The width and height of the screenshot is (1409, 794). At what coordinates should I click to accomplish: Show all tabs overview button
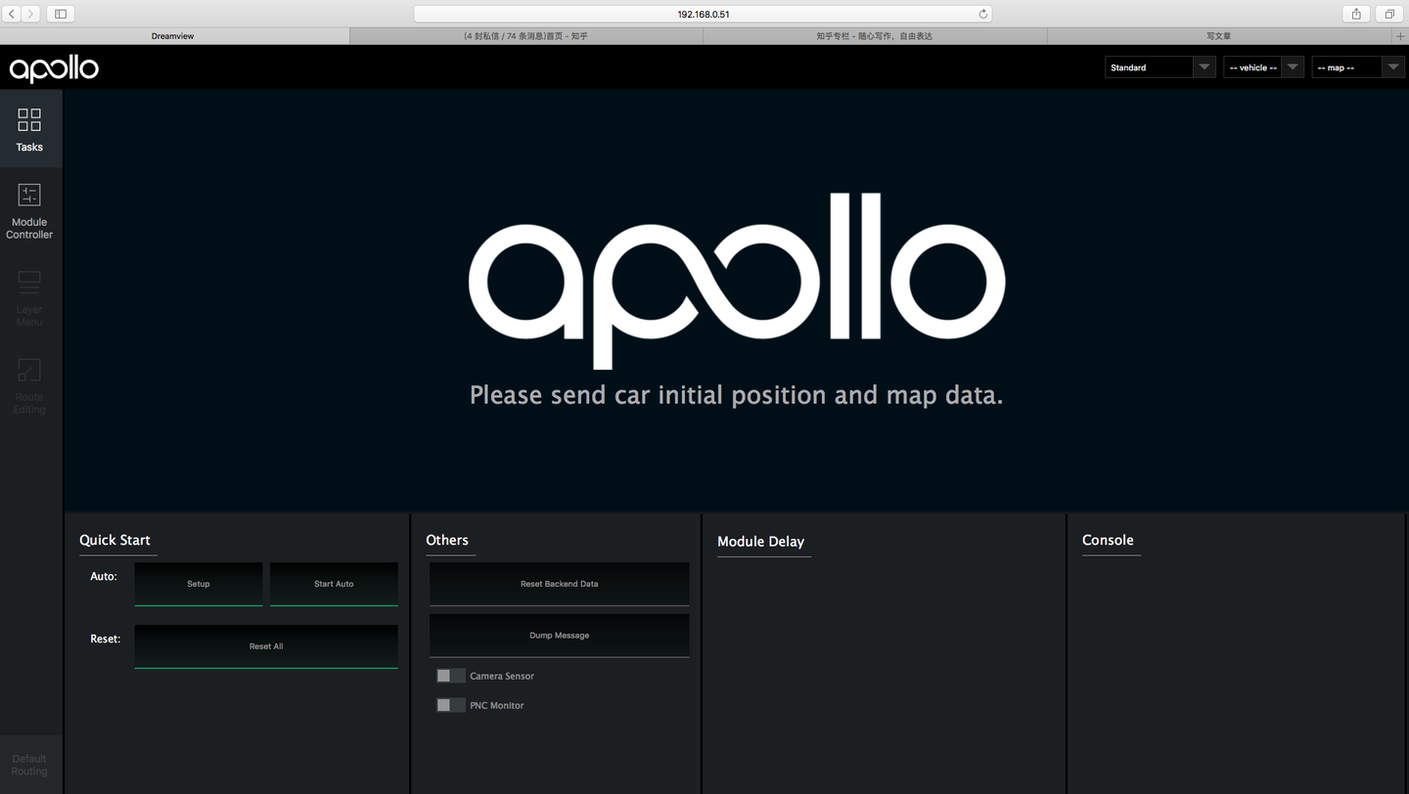coord(1389,14)
